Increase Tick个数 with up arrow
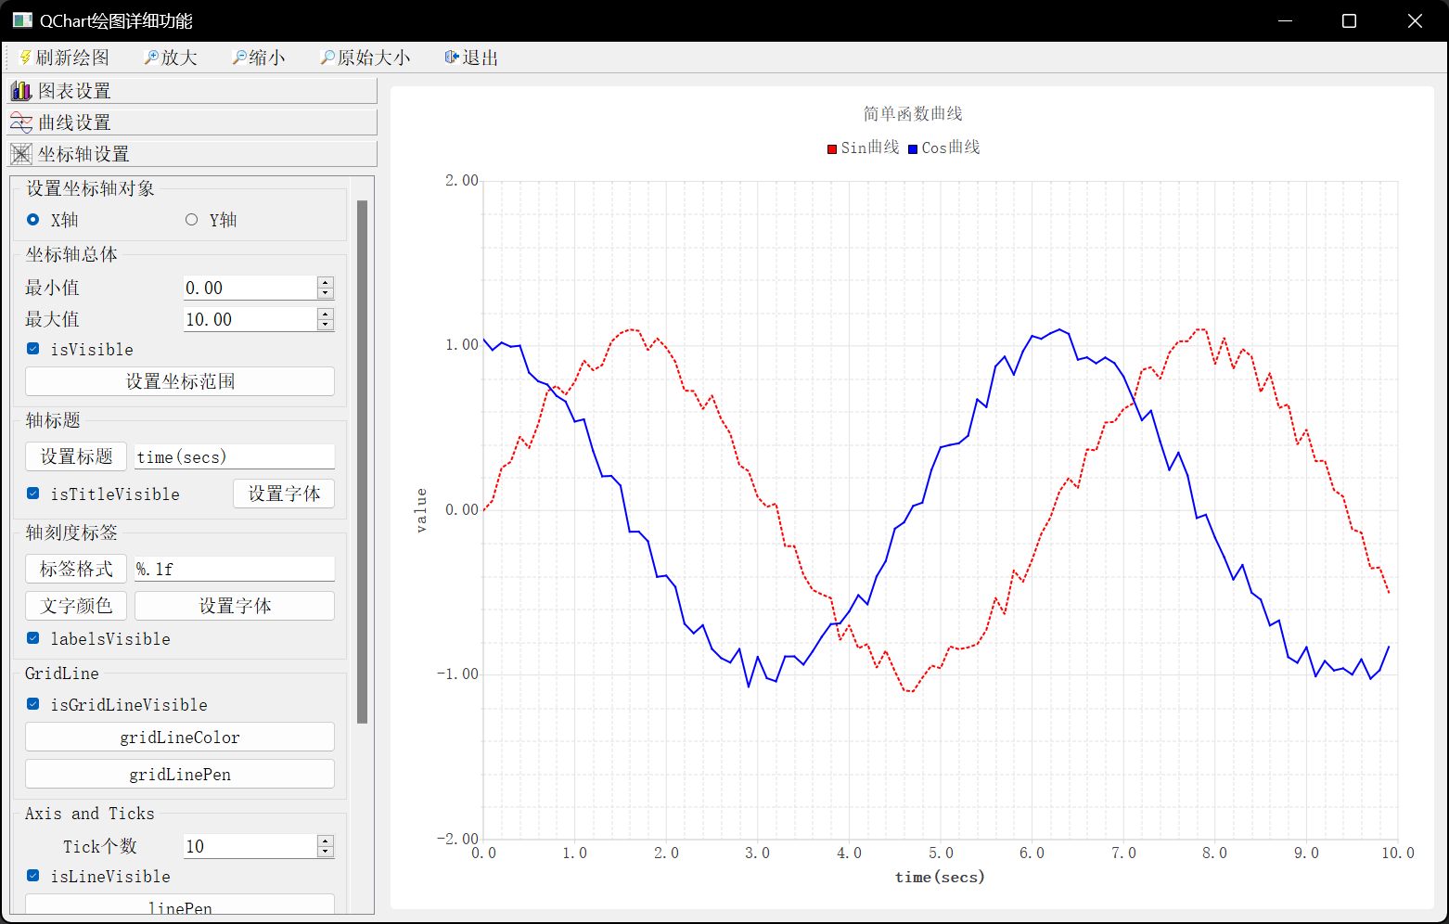The image size is (1449, 924). (325, 841)
